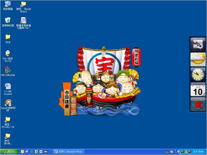Select the Weekly Report shortcut folder
Screen dimensions: 207x155
24,7
